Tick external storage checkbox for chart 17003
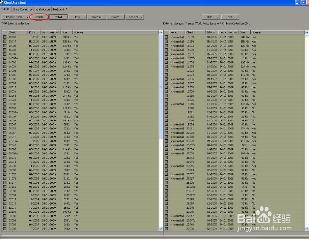 coord(167,70)
